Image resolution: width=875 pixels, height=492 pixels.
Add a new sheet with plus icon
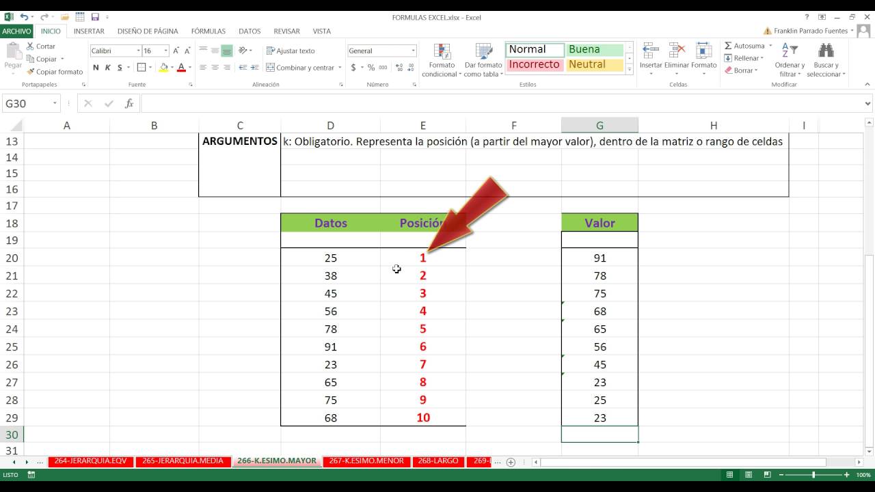point(511,462)
